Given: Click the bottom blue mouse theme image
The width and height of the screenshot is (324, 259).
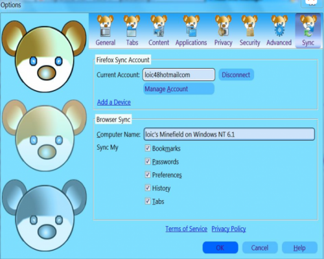Looking at the screenshot, I should click(44, 215).
